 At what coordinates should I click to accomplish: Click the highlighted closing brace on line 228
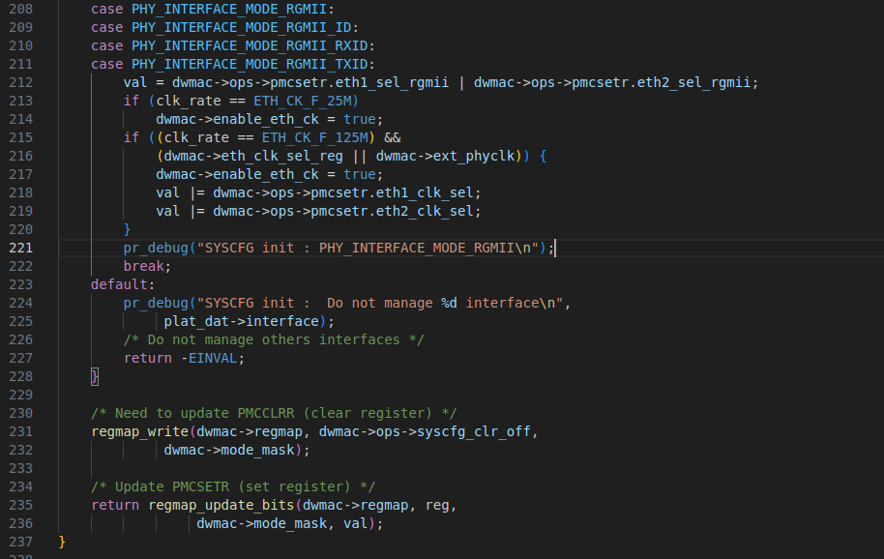click(94, 376)
